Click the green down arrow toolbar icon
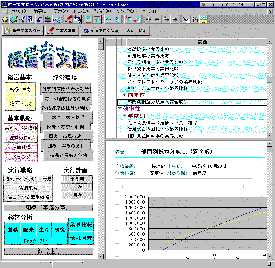This screenshot has width=275, height=268. [x=109, y=19]
